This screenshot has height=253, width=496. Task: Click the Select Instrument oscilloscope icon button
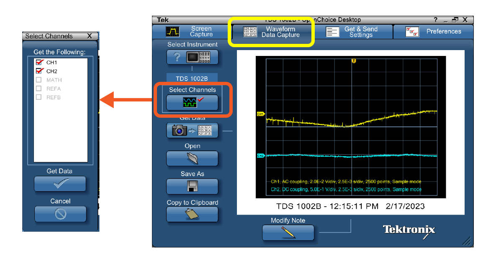(192, 57)
